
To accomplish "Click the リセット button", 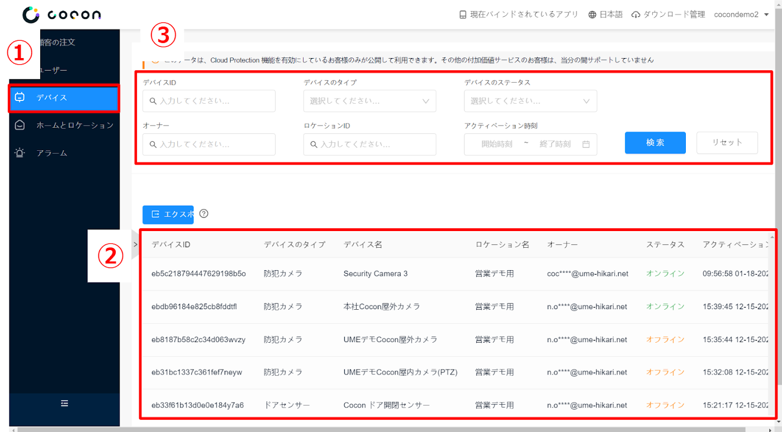I will 727,142.
